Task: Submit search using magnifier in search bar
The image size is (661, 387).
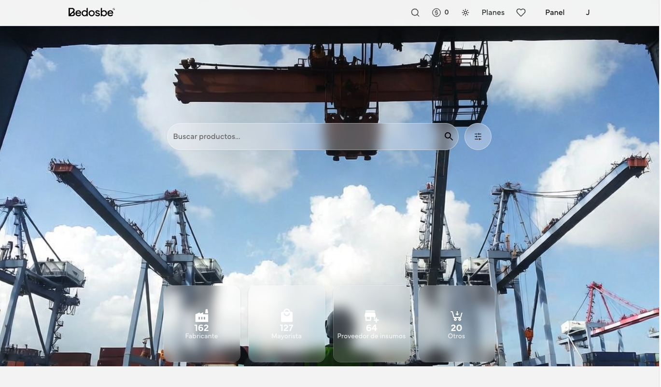Action: point(449,137)
